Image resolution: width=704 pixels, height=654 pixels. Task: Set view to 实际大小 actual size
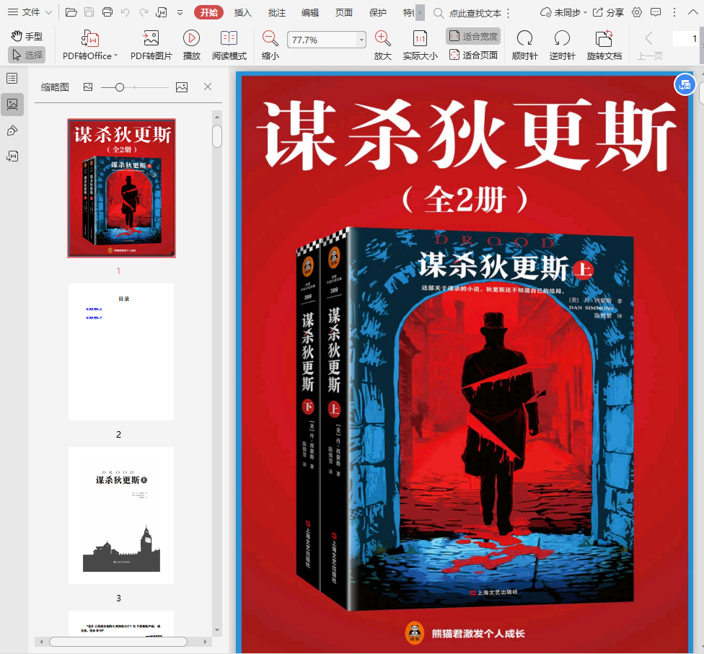pyautogui.click(x=420, y=45)
